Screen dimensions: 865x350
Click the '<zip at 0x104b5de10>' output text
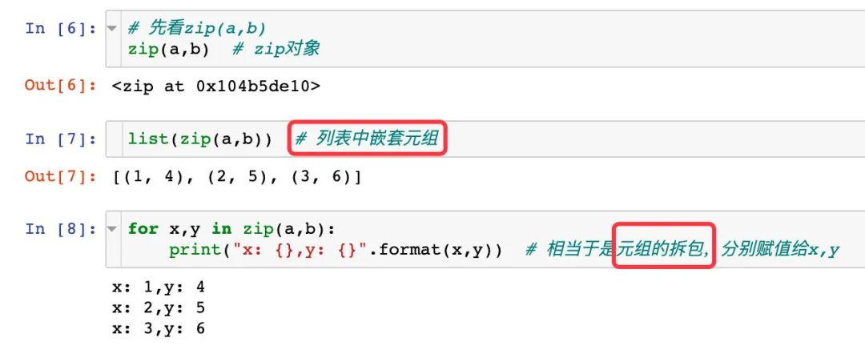tap(216, 85)
